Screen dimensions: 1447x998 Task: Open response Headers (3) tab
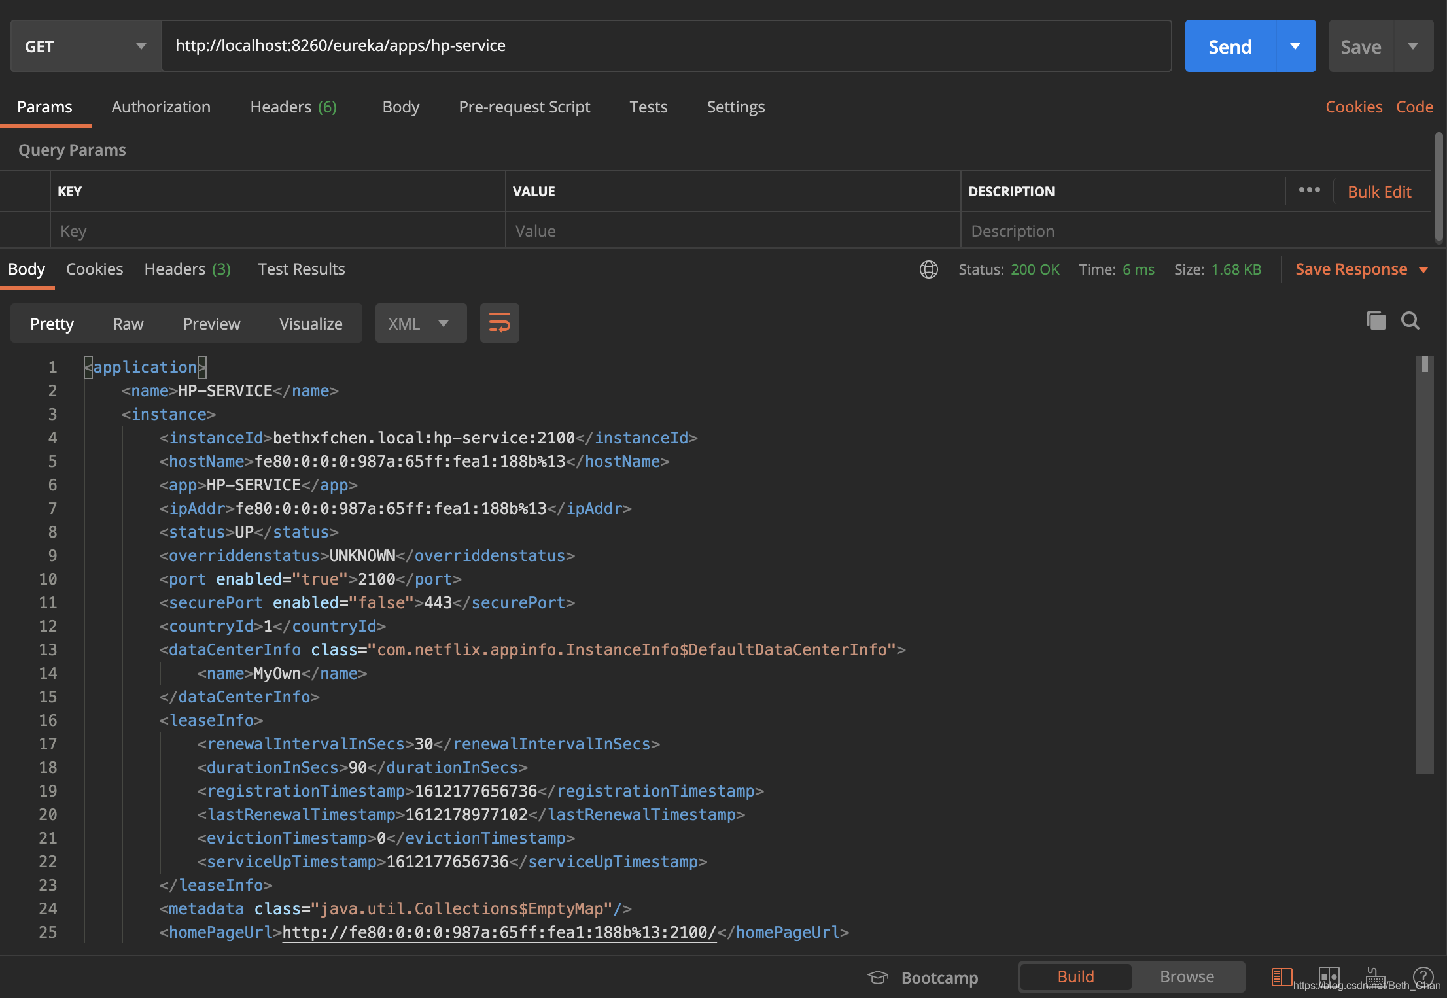pos(187,269)
